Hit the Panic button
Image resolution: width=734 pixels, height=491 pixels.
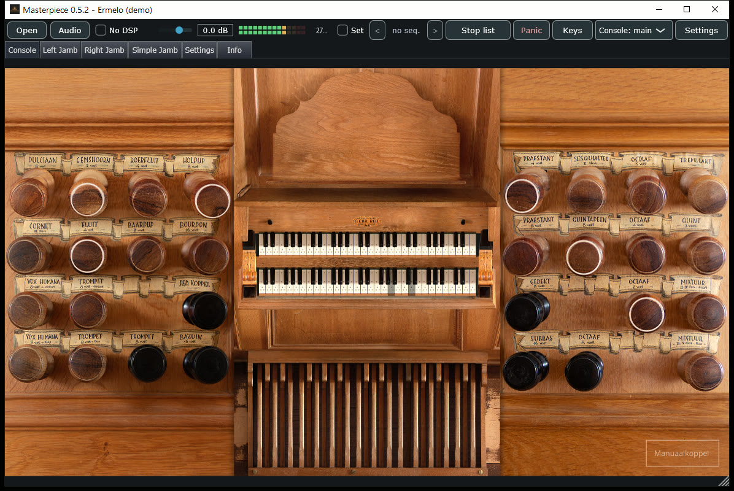pyautogui.click(x=531, y=31)
